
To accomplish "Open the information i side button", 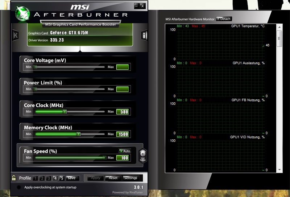I will tap(144, 35).
